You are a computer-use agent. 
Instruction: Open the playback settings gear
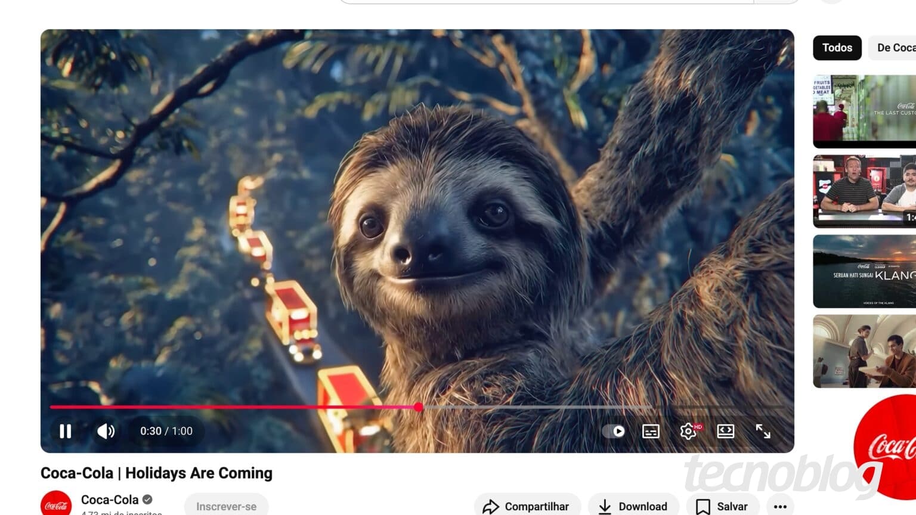[x=688, y=431]
